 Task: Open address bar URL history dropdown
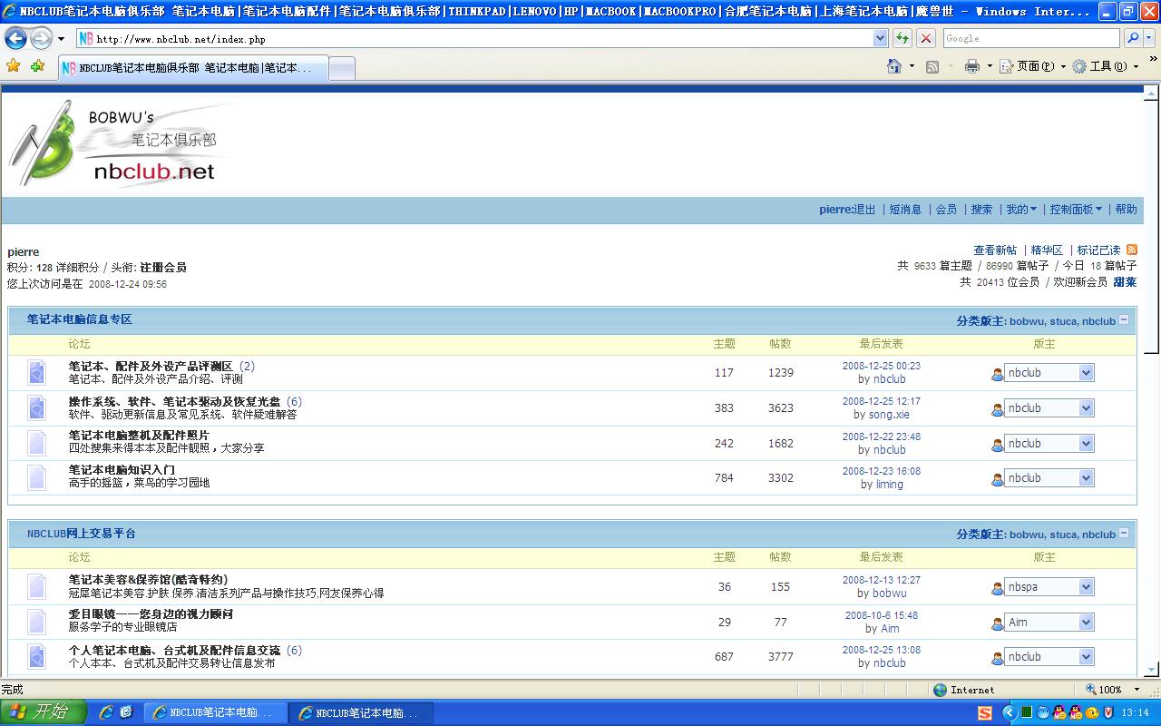click(880, 38)
